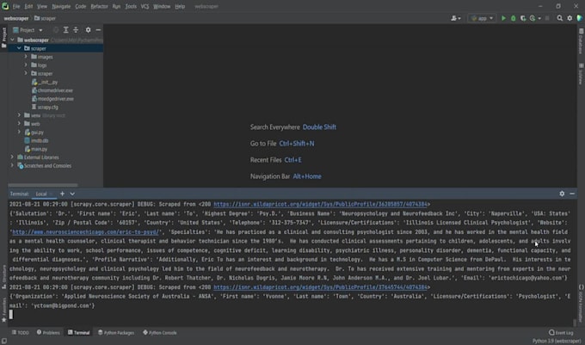Select scrapy.cfg file in project tree
The image size is (585, 345).
pyautogui.click(x=45, y=107)
